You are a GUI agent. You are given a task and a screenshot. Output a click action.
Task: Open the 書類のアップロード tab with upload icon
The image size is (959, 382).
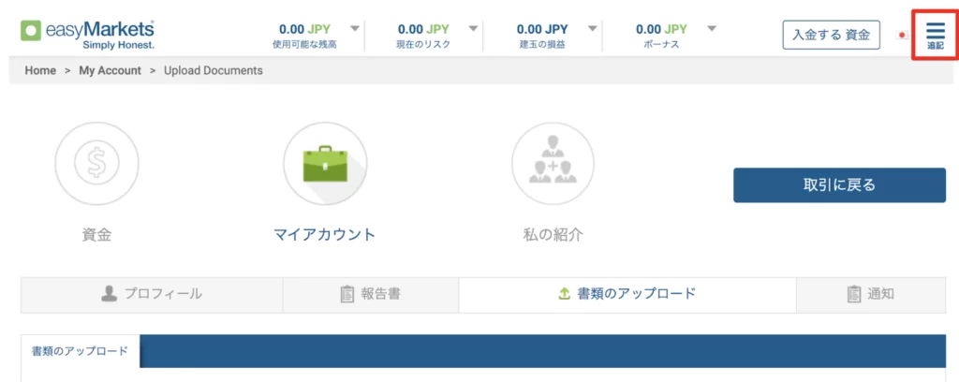[x=627, y=294]
